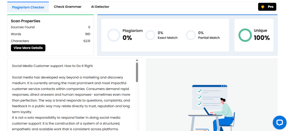Click the green Unique 100% ring
Screen dimensions: 288x131
pos(245,35)
